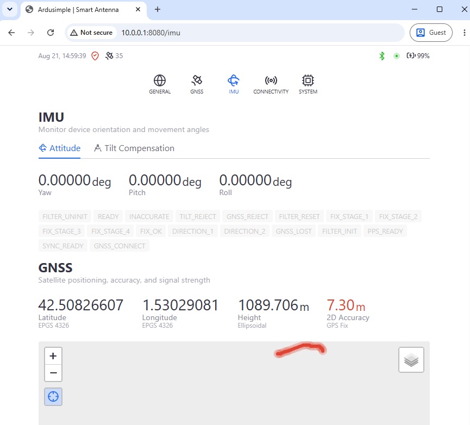Image resolution: width=470 pixels, height=425 pixels.
Task: Click the green connection status dot
Action: click(396, 56)
